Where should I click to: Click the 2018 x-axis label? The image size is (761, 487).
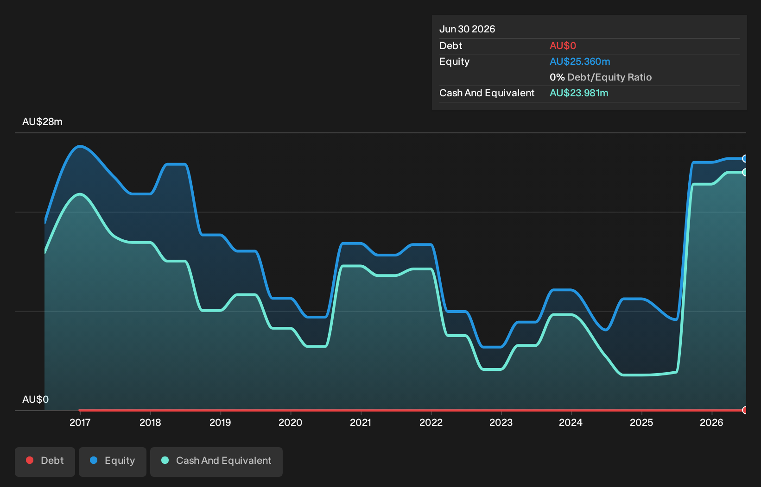[150, 422]
